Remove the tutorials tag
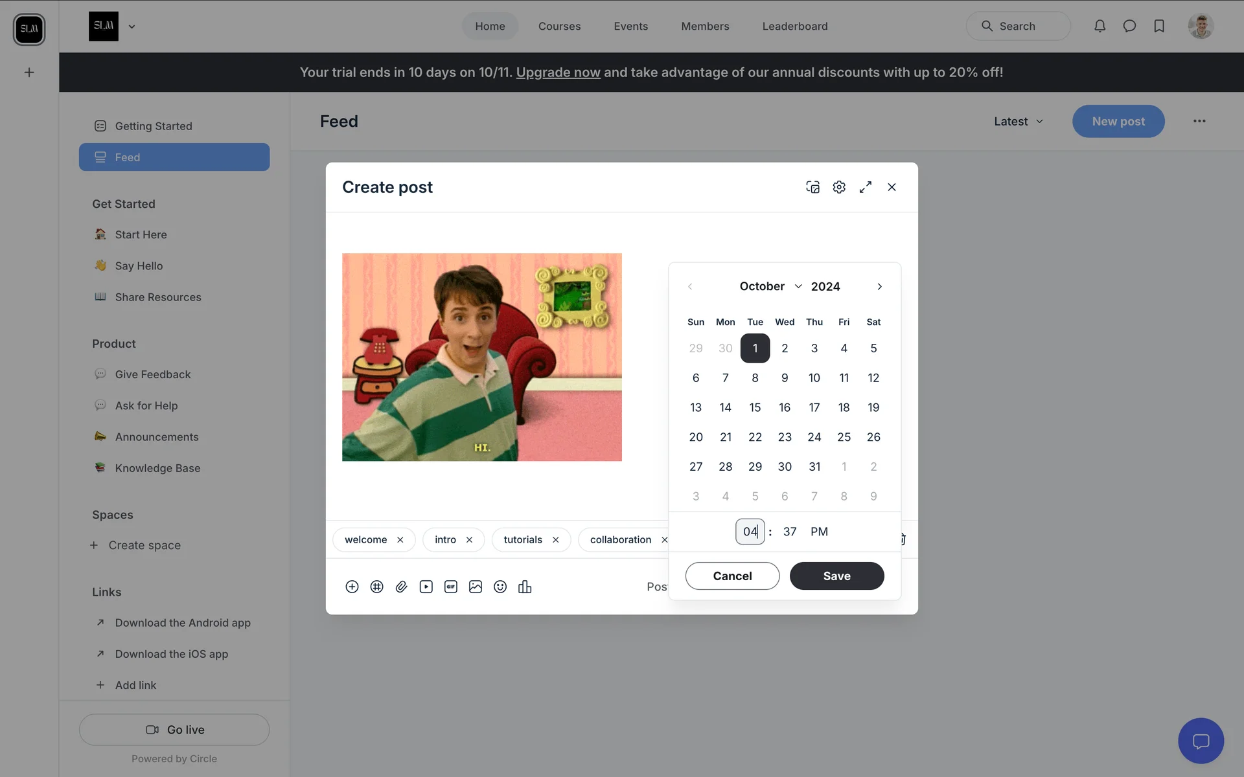This screenshot has width=1244, height=777. click(555, 540)
